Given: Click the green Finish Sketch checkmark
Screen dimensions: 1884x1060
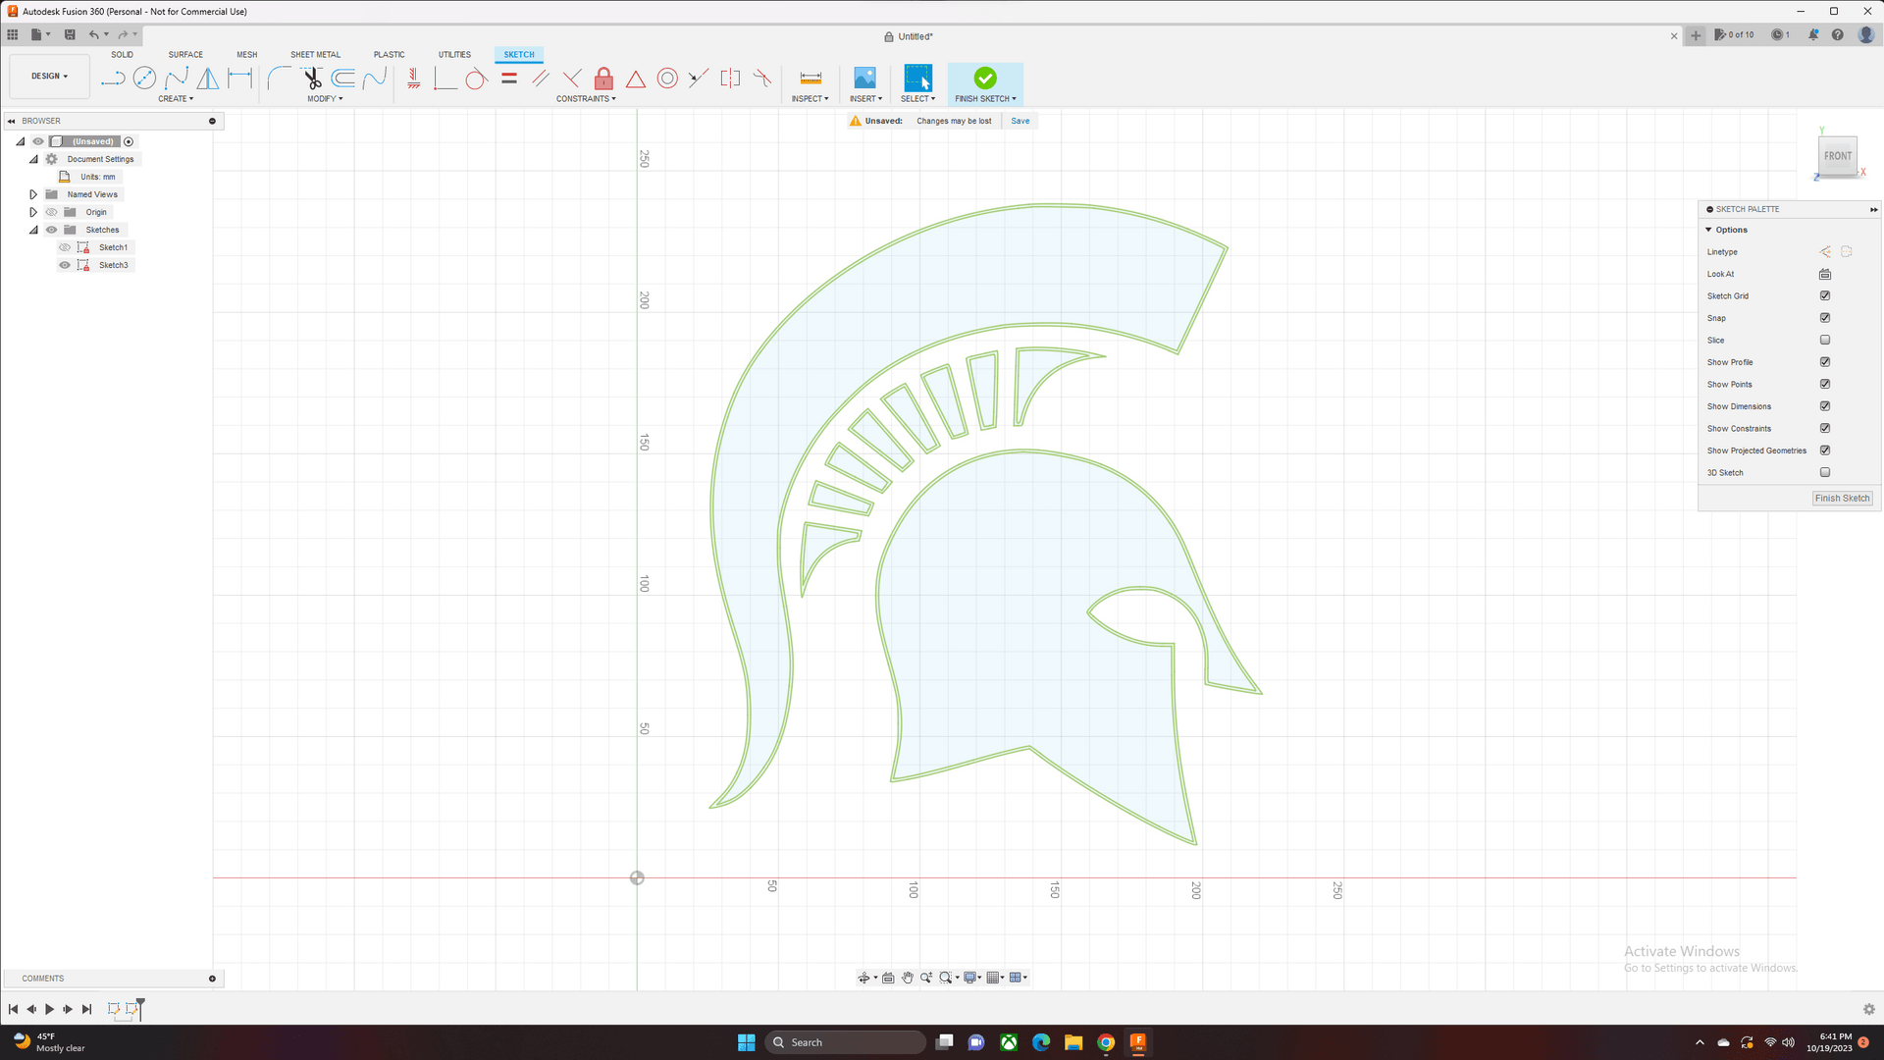Looking at the screenshot, I should (x=985, y=78).
